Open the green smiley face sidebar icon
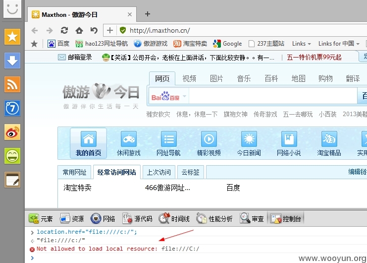This screenshot has width=367, height=263. (12, 156)
